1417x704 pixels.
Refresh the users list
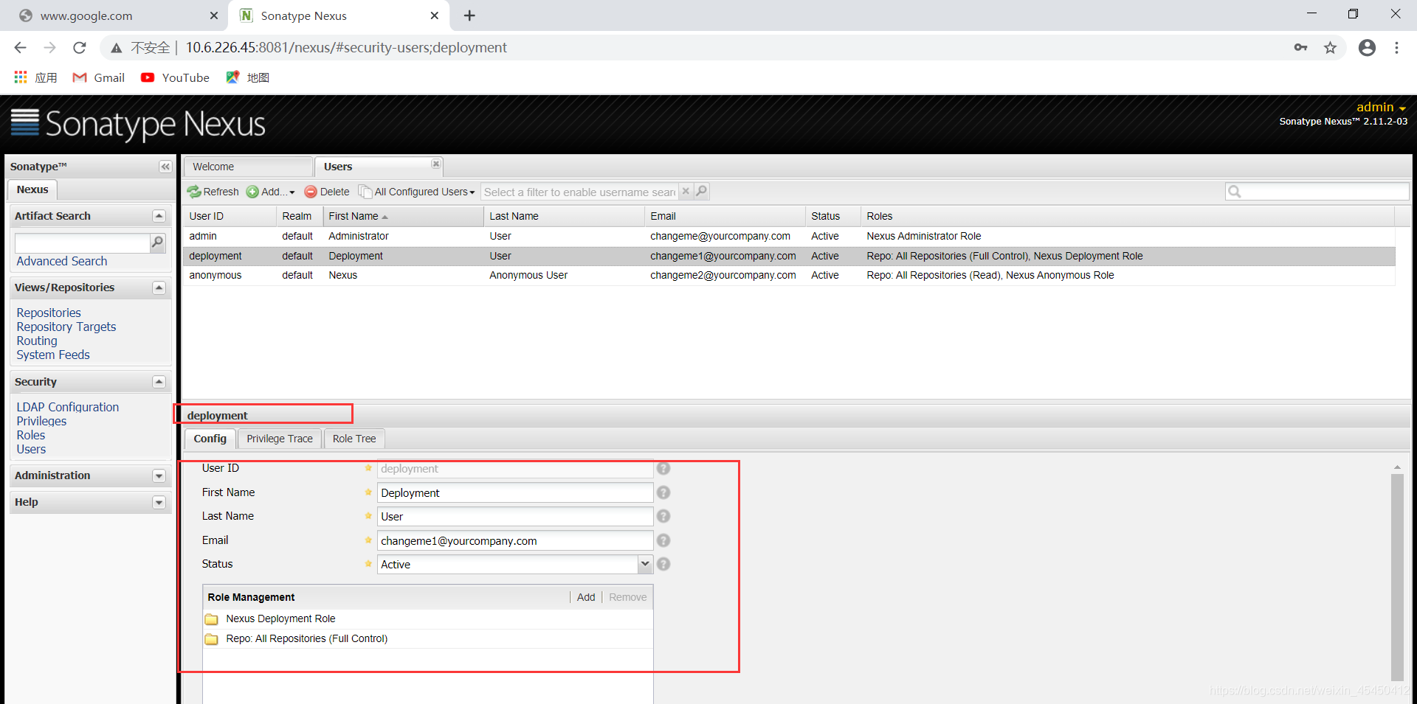pos(213,192)
